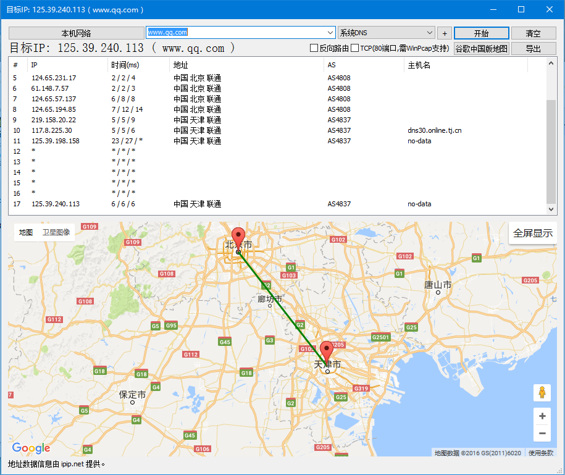565x475 pixels.
Task: Click the G2501 highway shield on map
Action: point(380,337)
